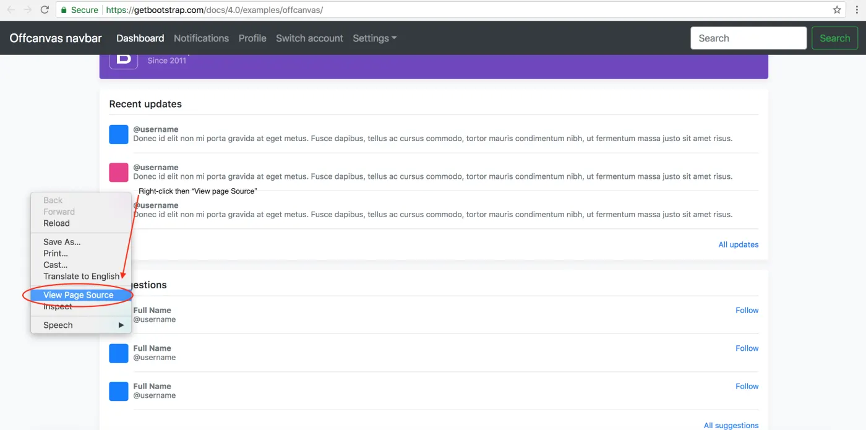Click the browser forward arrow
The width and height of the screenshot is (866, 430).
point(27,10)
